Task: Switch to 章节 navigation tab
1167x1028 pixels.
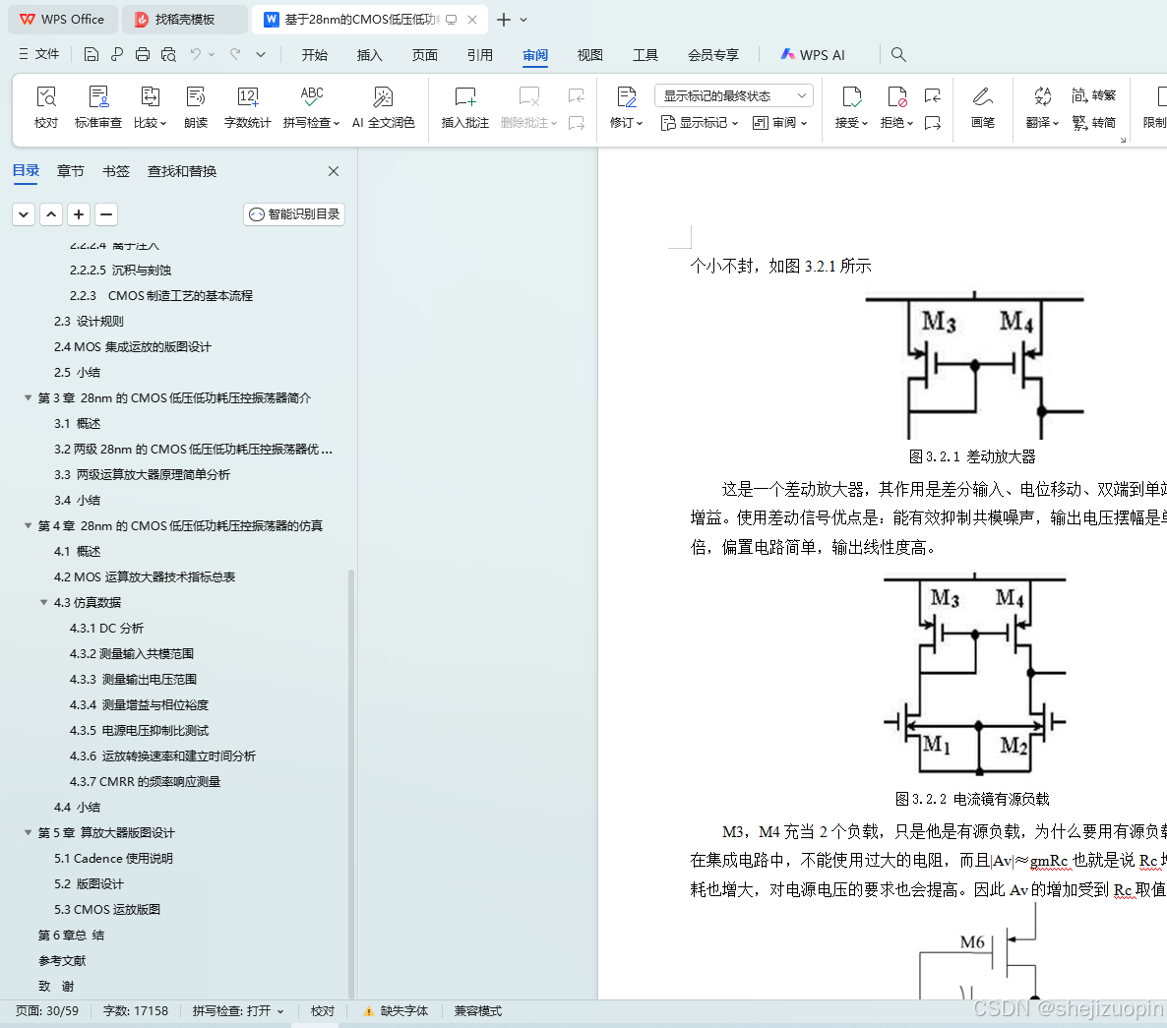Action: [x=71, y=171]
